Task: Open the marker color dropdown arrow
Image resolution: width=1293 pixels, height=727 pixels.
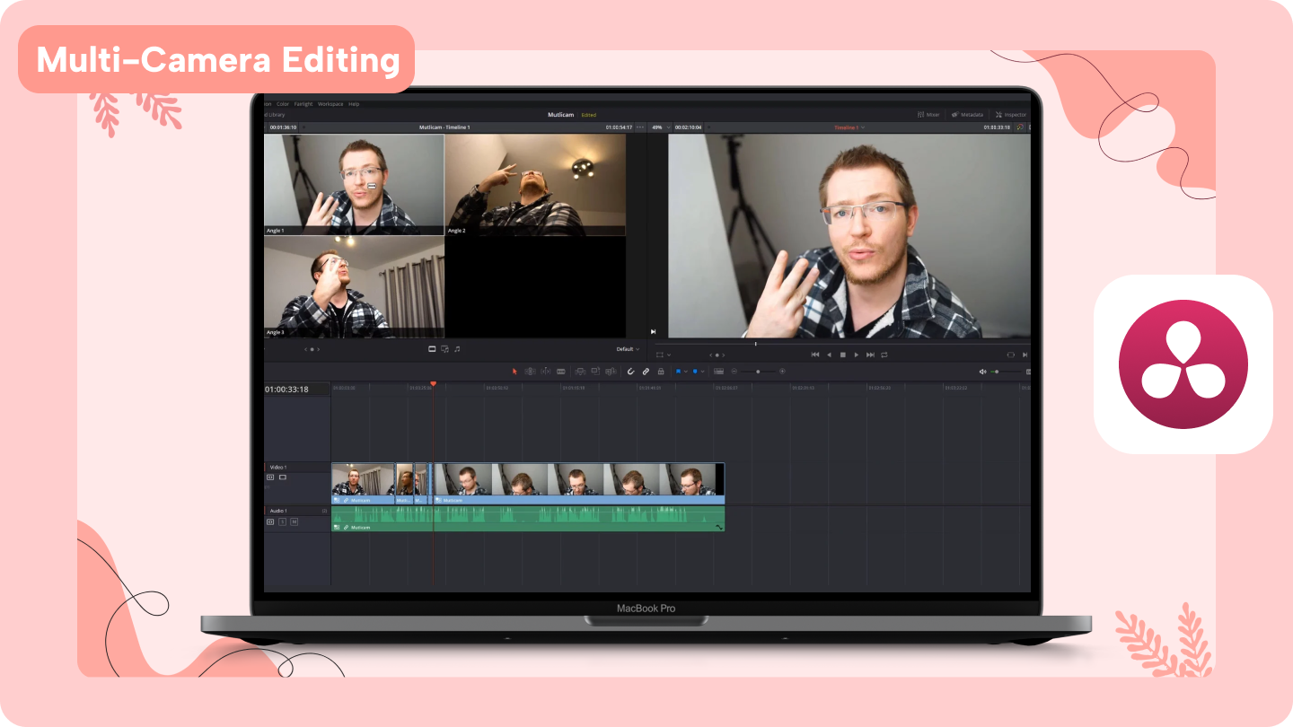Action: click(x=703, y=371)
